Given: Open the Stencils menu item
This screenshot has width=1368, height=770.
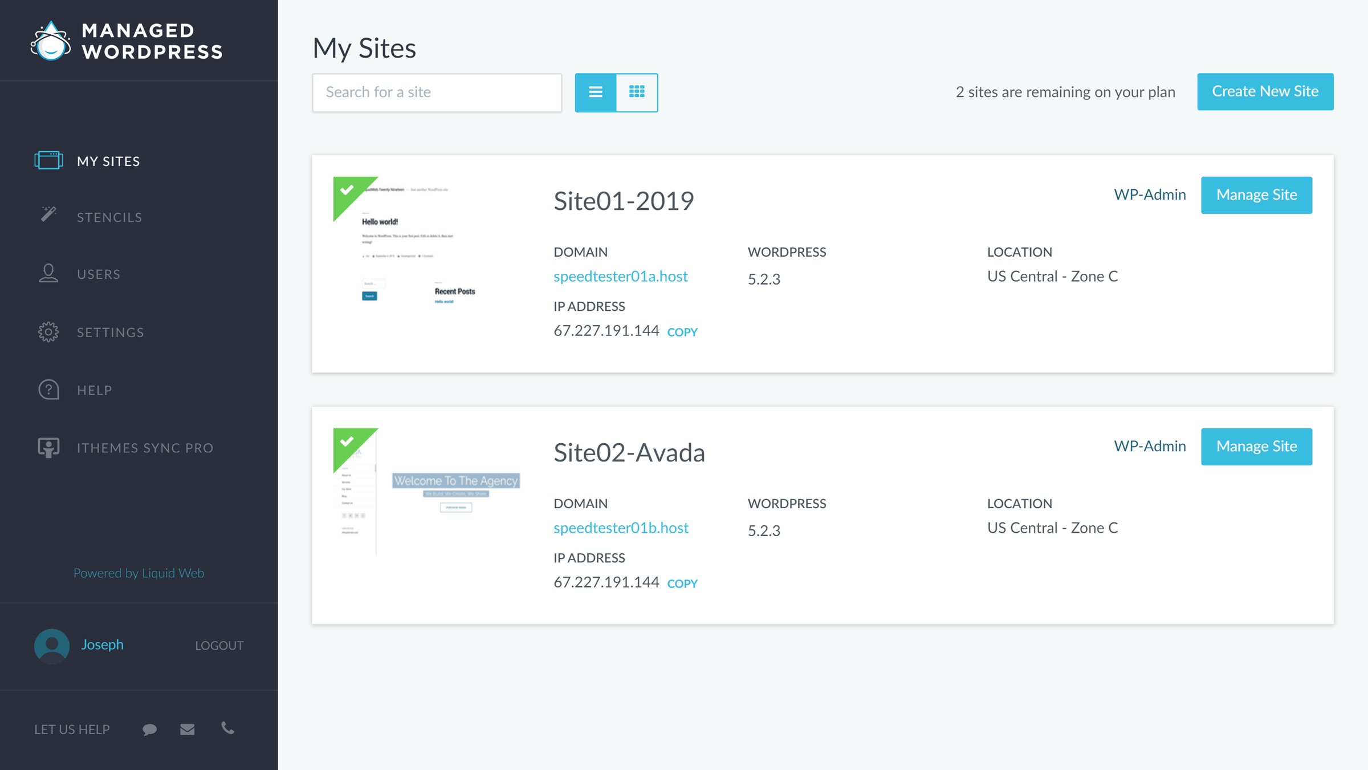Looking at the screenshot, I should point(109,217).
